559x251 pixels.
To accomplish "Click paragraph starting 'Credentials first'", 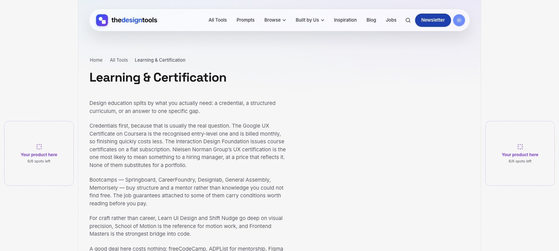I will click(188, 145).
